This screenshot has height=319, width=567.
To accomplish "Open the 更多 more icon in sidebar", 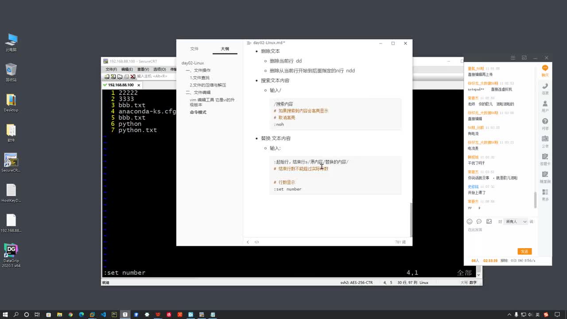I will 545,195.
